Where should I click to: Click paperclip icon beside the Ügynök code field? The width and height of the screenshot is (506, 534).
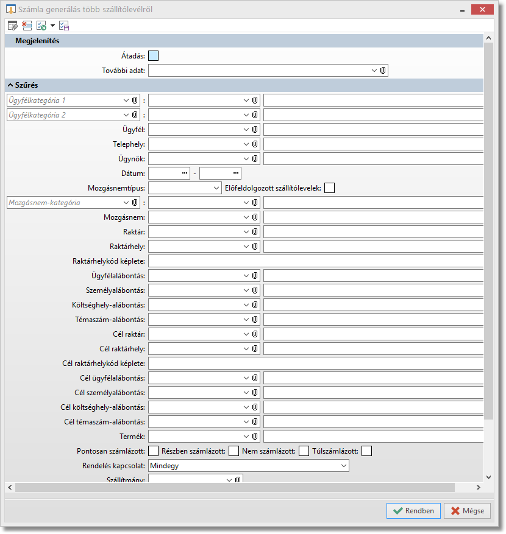point(255,159)
